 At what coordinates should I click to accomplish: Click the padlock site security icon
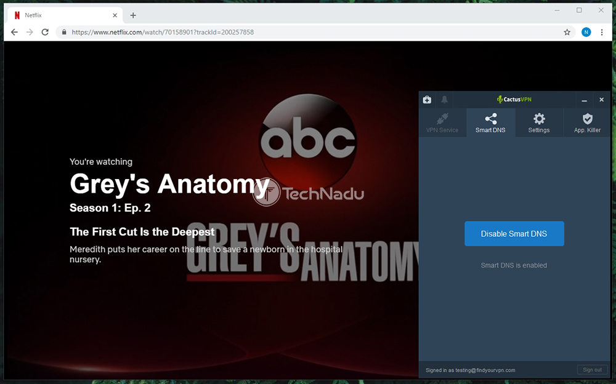(x=64, y=32)
